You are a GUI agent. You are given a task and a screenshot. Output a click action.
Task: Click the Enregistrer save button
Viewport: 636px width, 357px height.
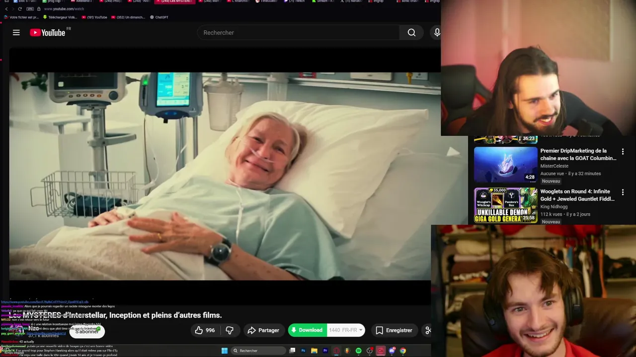click(x=394, y=330)
